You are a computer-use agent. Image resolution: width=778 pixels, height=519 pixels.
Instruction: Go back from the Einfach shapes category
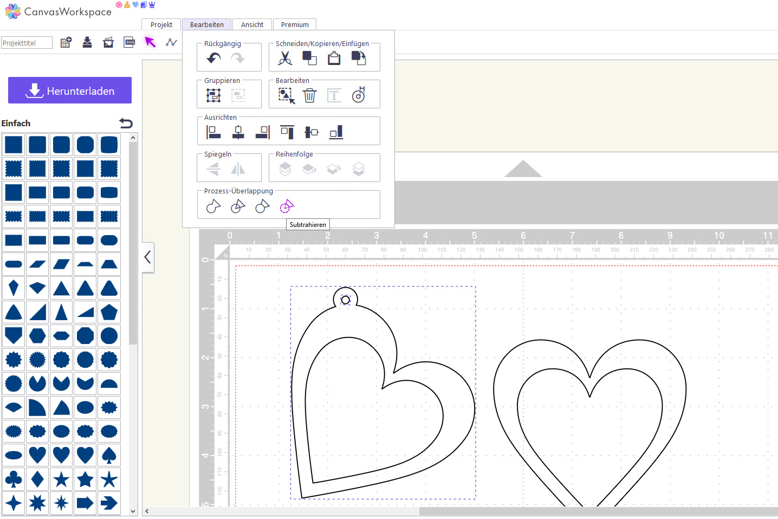pos(126,123)
